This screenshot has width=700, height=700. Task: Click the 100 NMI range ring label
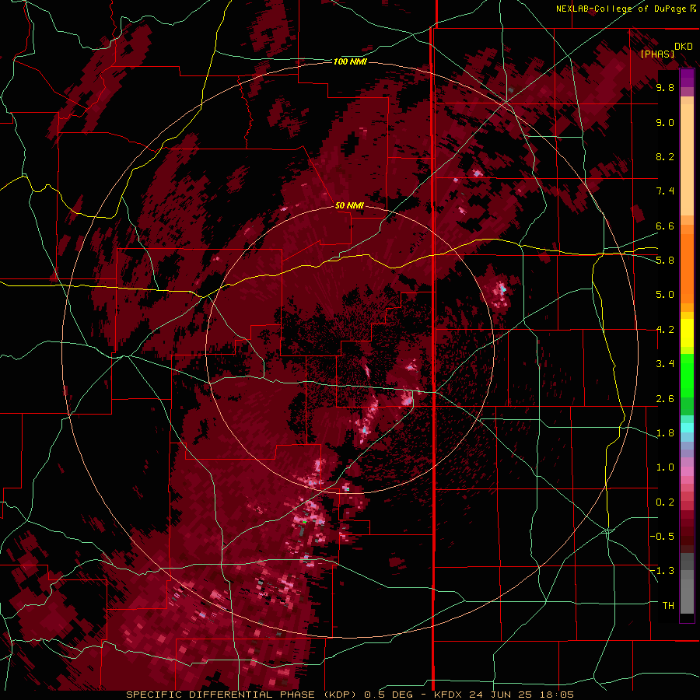point(350,61)
